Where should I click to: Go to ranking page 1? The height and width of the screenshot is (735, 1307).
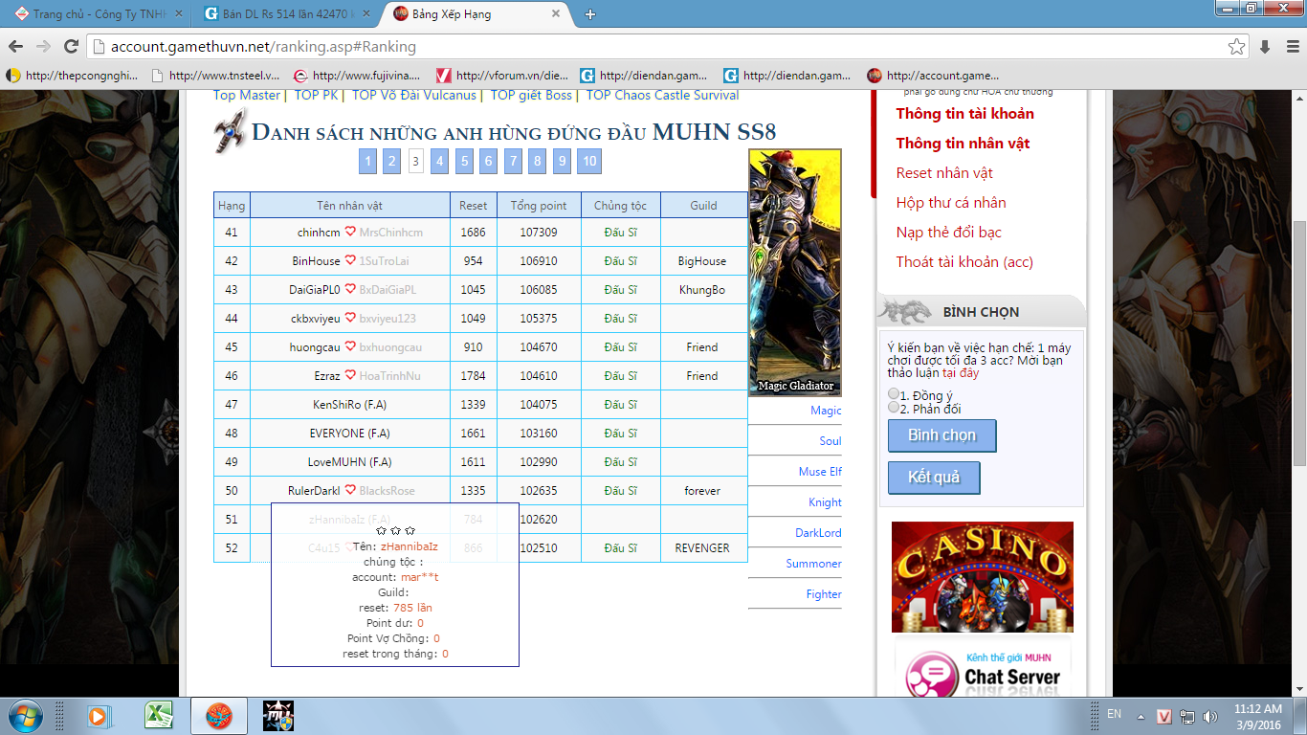pos(368,161)
